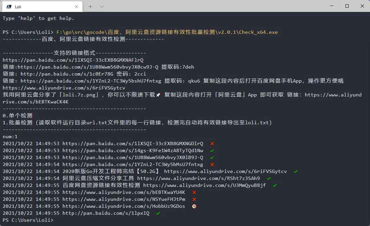
Task: Select the Loli terminal tab
Action: pos(42,7)
